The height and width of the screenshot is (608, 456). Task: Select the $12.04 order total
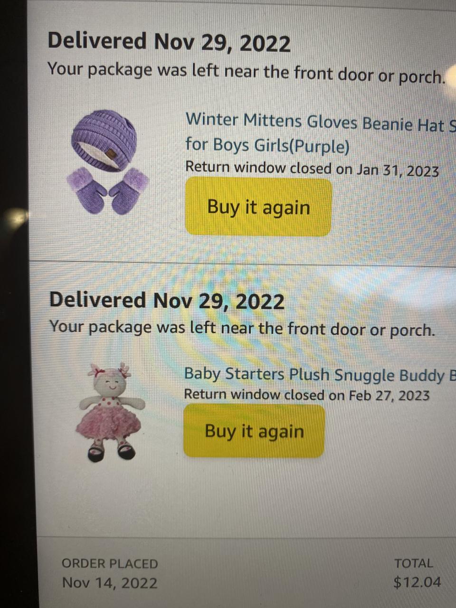point(417,582)
